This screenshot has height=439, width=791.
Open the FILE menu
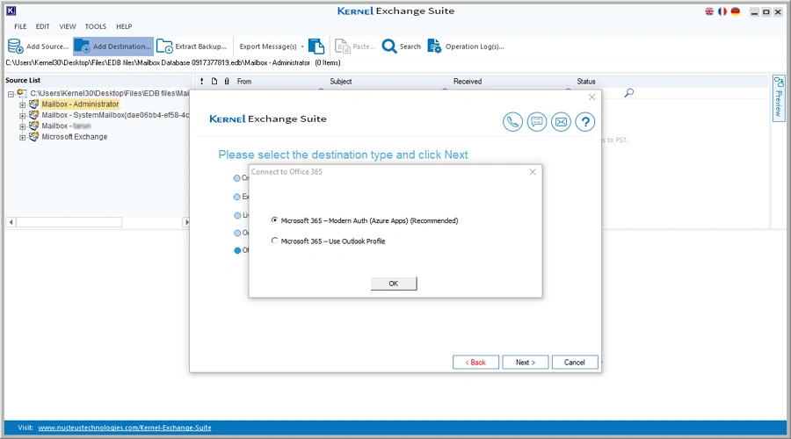20,26
